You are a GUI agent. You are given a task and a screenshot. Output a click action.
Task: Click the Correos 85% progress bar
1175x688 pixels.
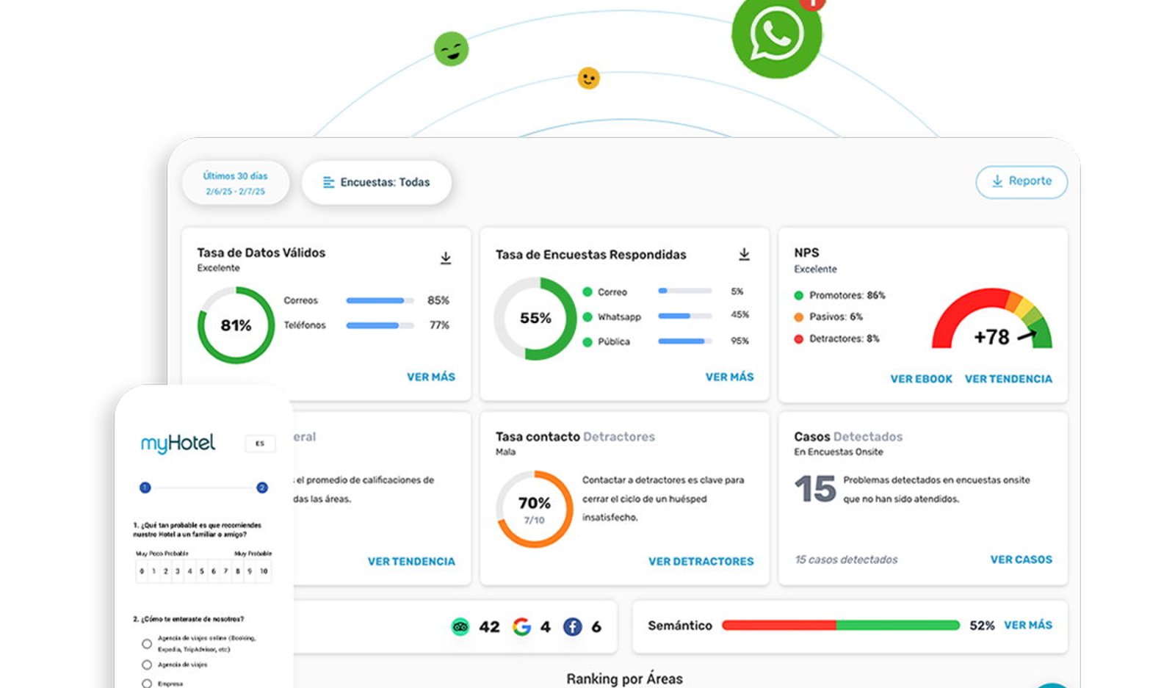(380, 300)
